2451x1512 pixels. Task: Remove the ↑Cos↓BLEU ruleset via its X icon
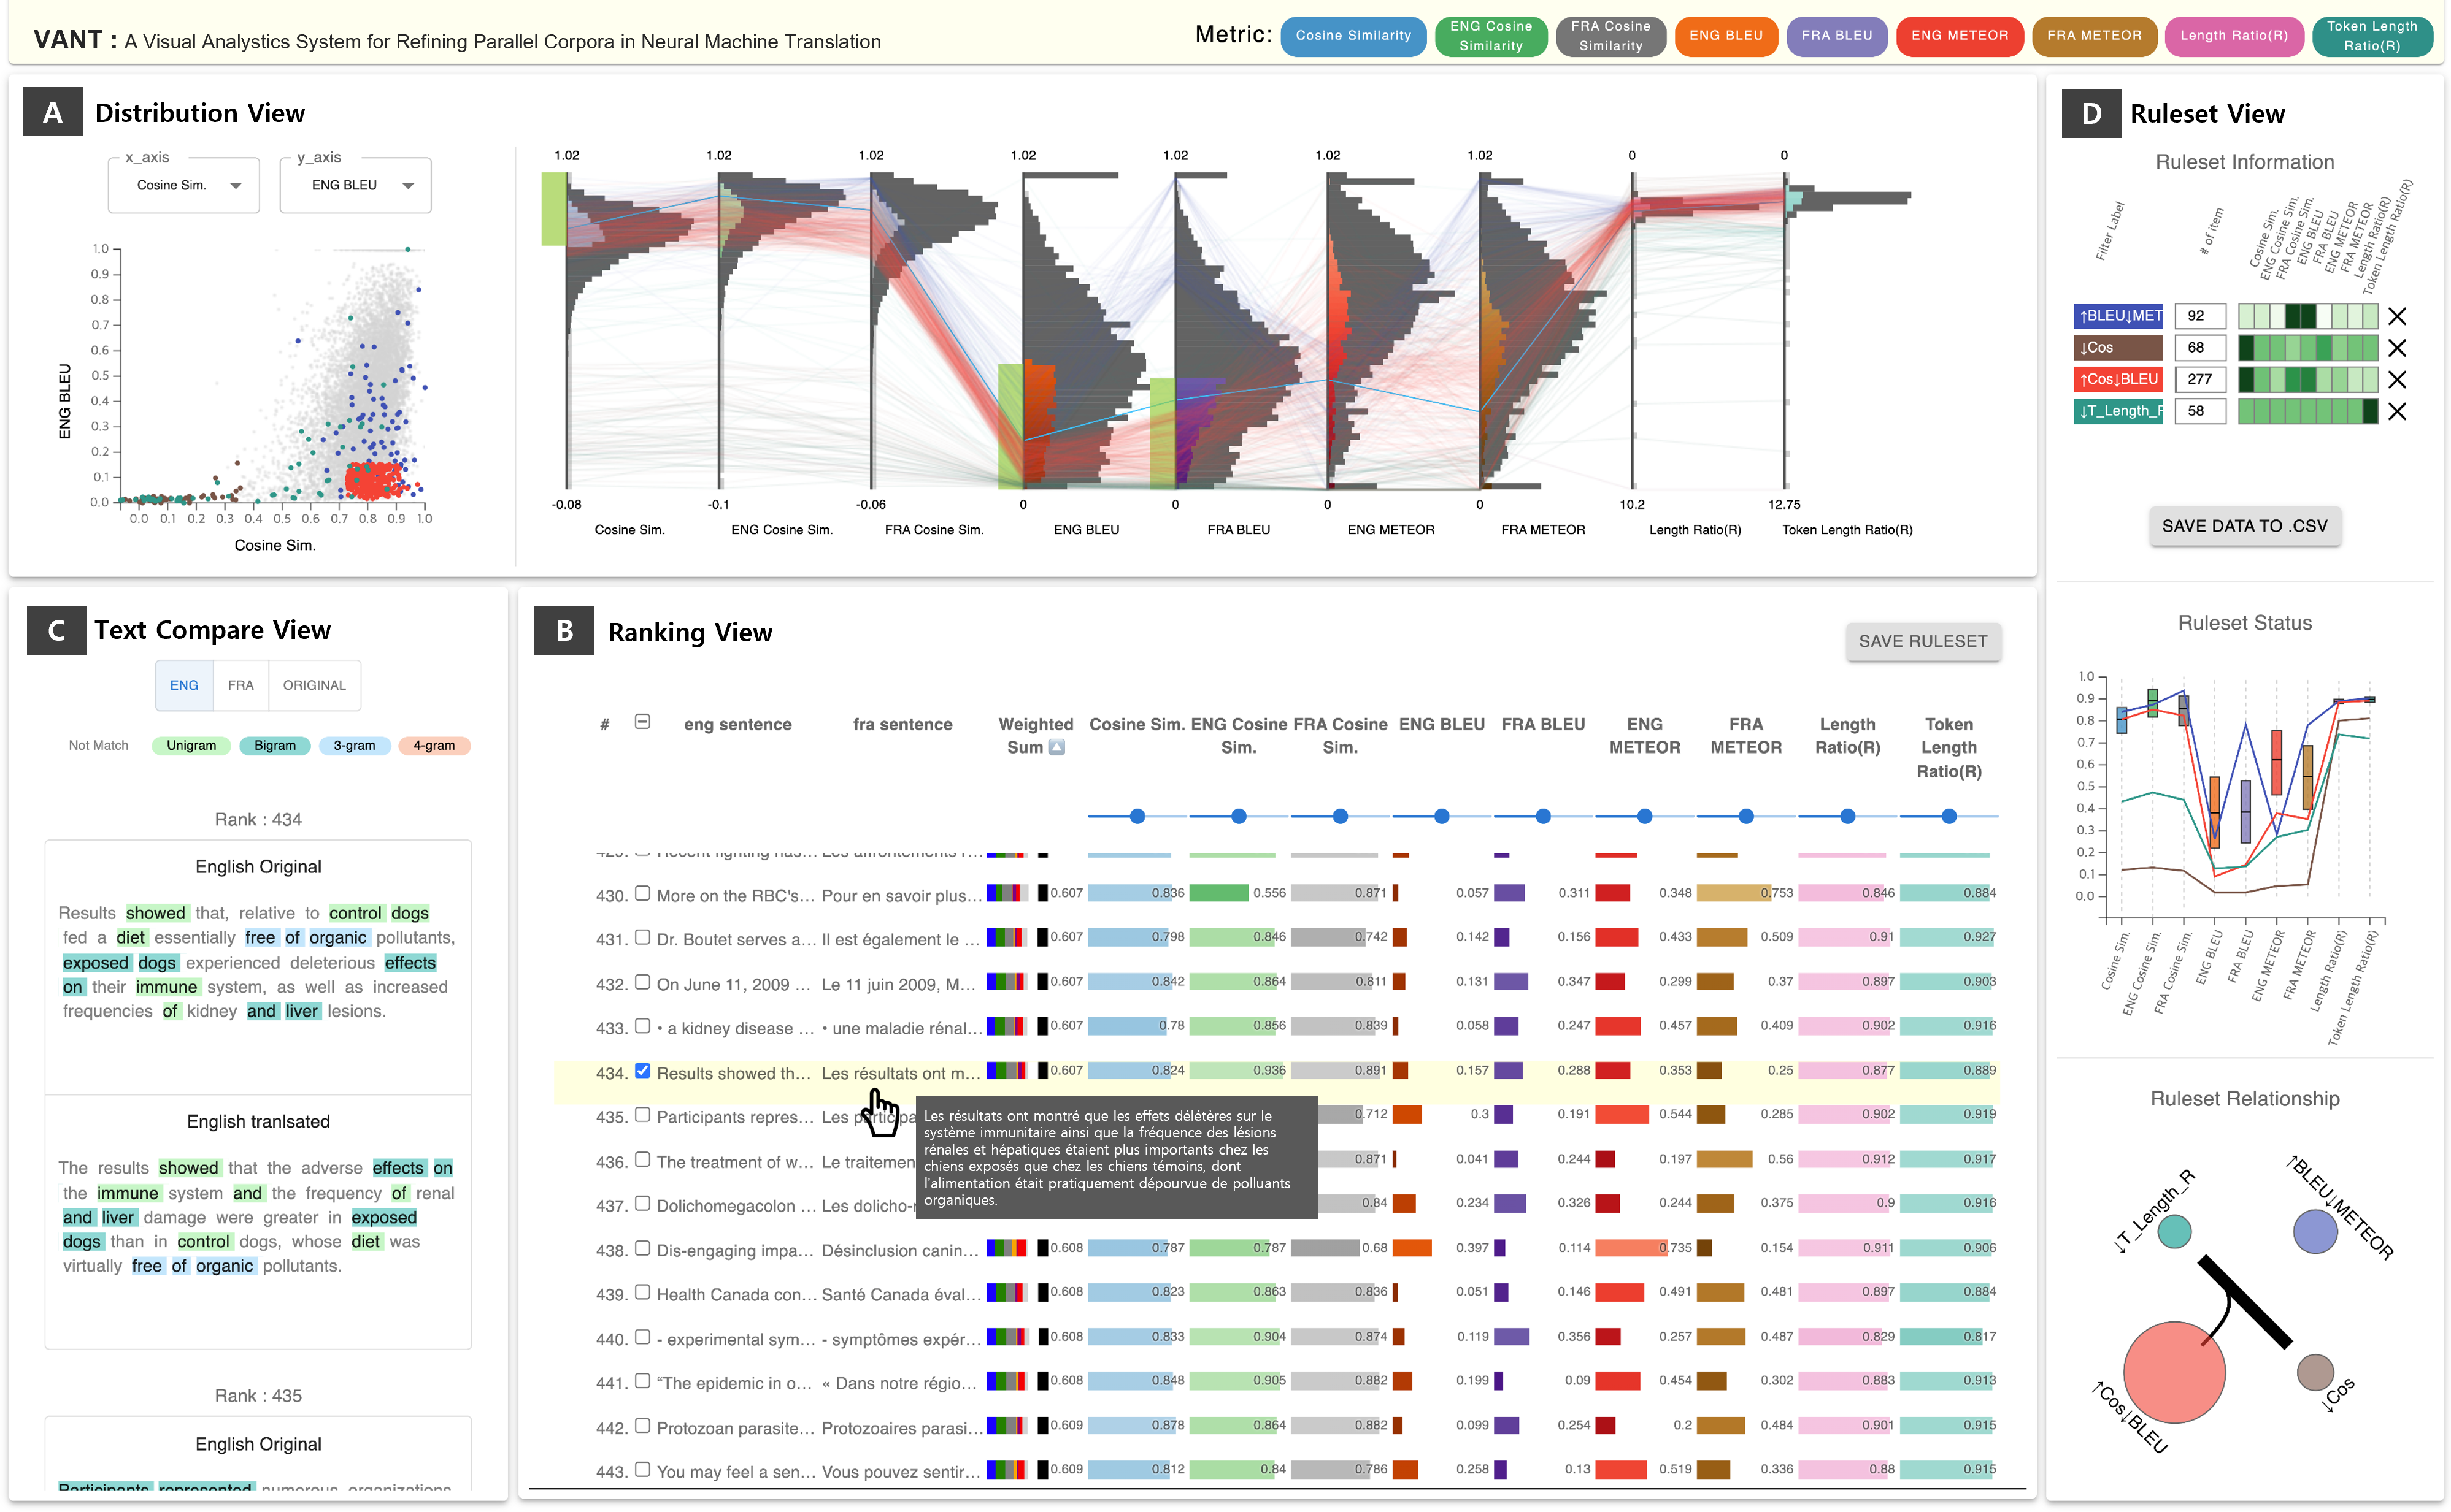tap(2397, 380)
